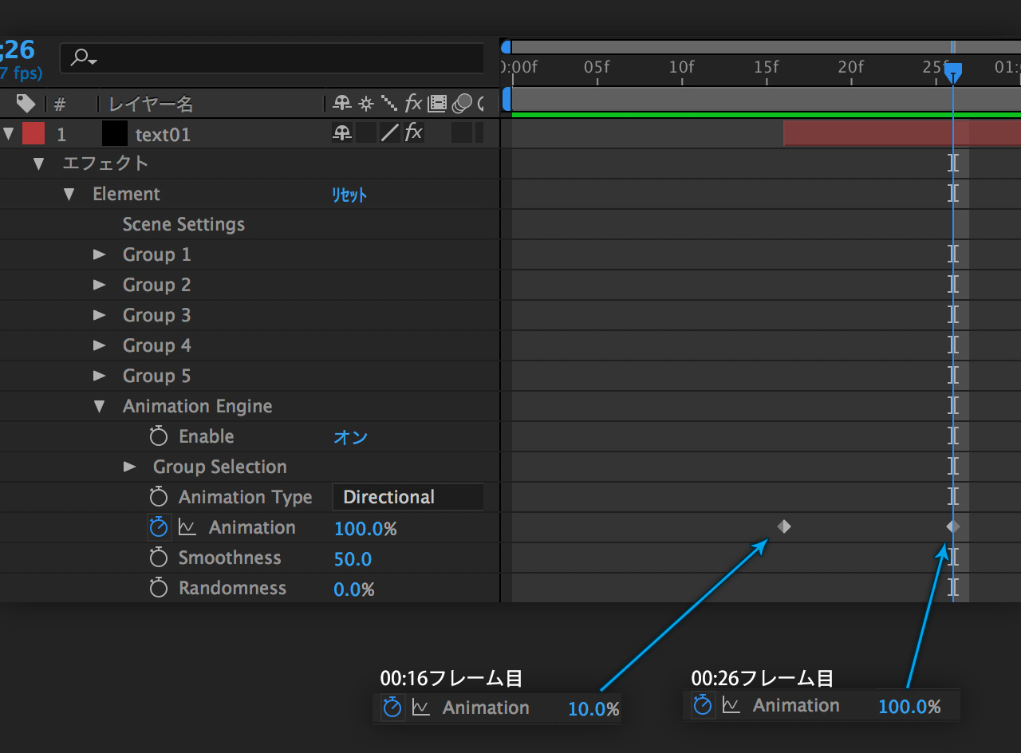Click the red label color of text01
The image size is (1021, 753).
[34, 133]
